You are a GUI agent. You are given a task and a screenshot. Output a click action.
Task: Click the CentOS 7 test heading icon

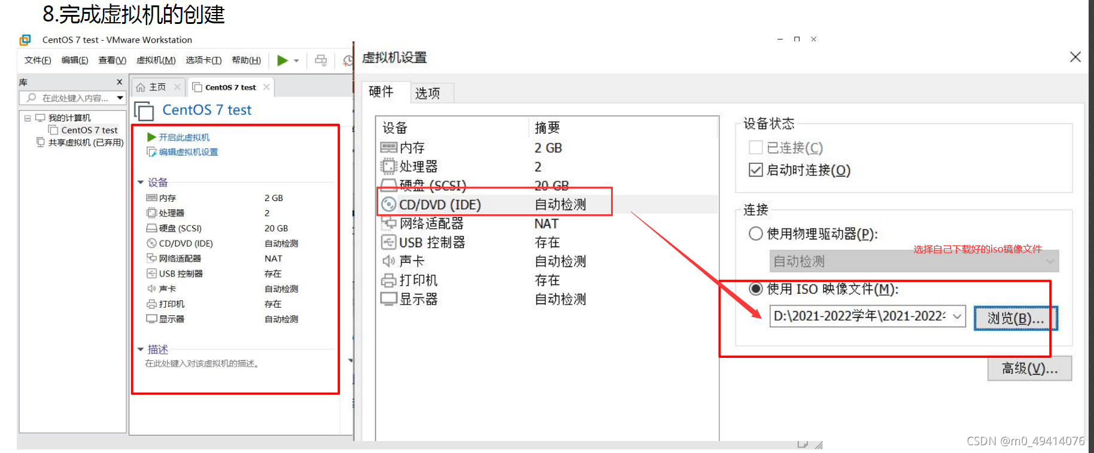144,111
